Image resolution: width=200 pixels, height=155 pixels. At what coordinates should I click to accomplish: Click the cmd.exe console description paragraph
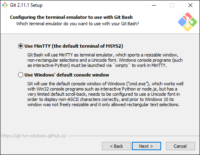point(105,94)
